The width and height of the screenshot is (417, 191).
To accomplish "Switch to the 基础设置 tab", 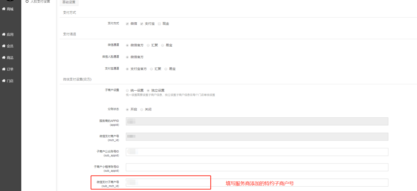I will [69, 2].
